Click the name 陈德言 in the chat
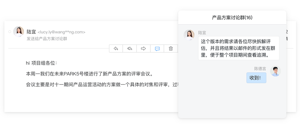The width and height of the screenshot is (300, 127). pyautogui.click(x=260, y=68)
